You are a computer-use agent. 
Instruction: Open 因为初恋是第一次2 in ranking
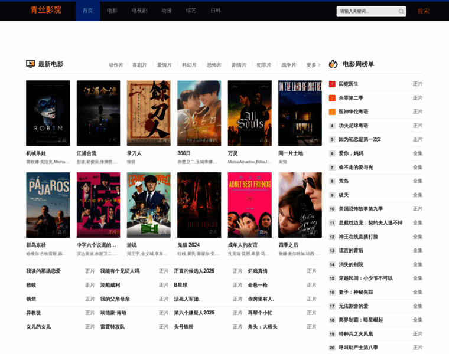pos(360,139)
